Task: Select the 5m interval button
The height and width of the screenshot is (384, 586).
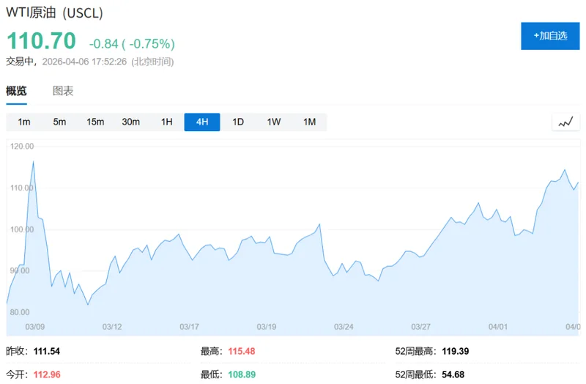Action: [59, 122]
